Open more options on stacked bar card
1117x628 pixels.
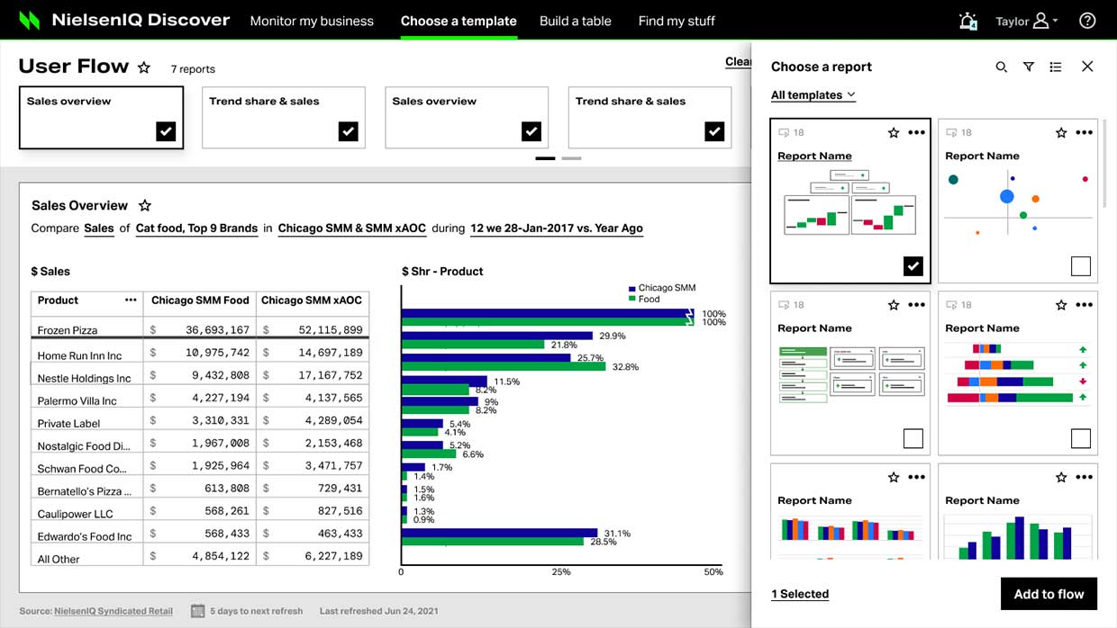point(1084,305)
